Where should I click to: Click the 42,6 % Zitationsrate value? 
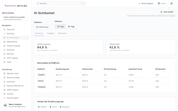(x=114, y=47)
